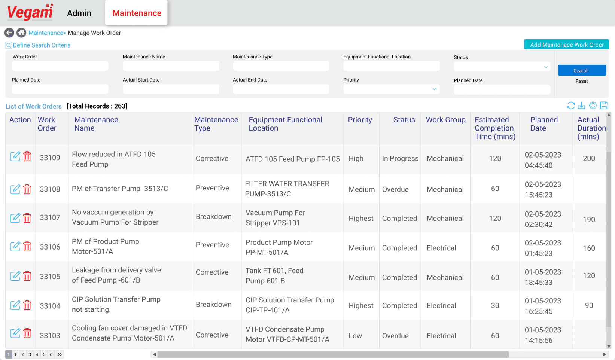615x360 pixels.
Task: Delete work order 33103 using trash icon
Action: pos(27,333)
